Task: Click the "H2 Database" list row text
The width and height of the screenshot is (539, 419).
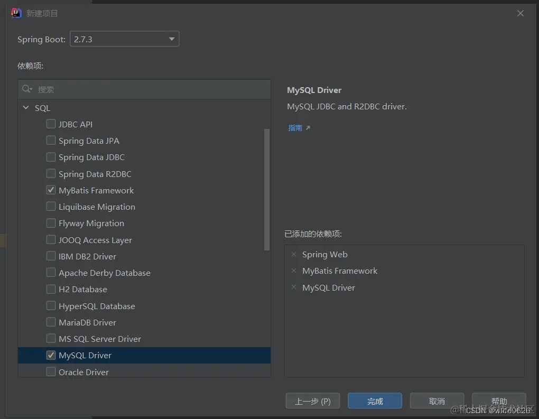Action: coord(83,290)
